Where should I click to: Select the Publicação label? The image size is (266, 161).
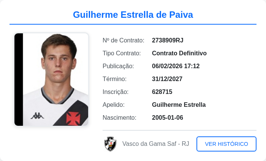(118, 66)
